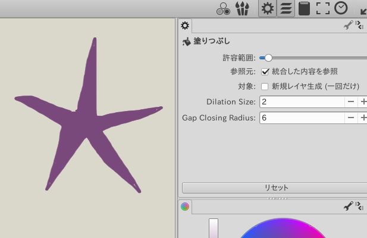Click the diagonal arrow icon in toolbar
367x238 pixels.
click(363, 11)
